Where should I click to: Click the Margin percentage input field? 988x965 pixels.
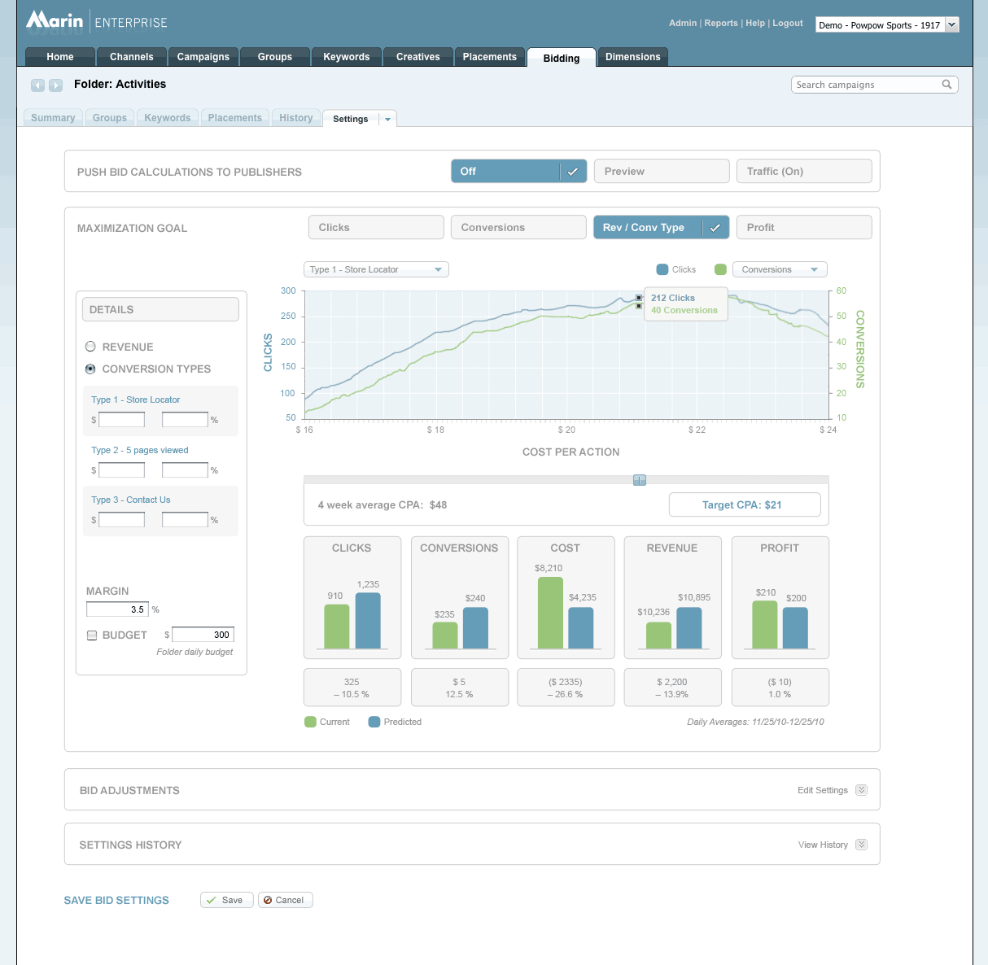[117, 609]
